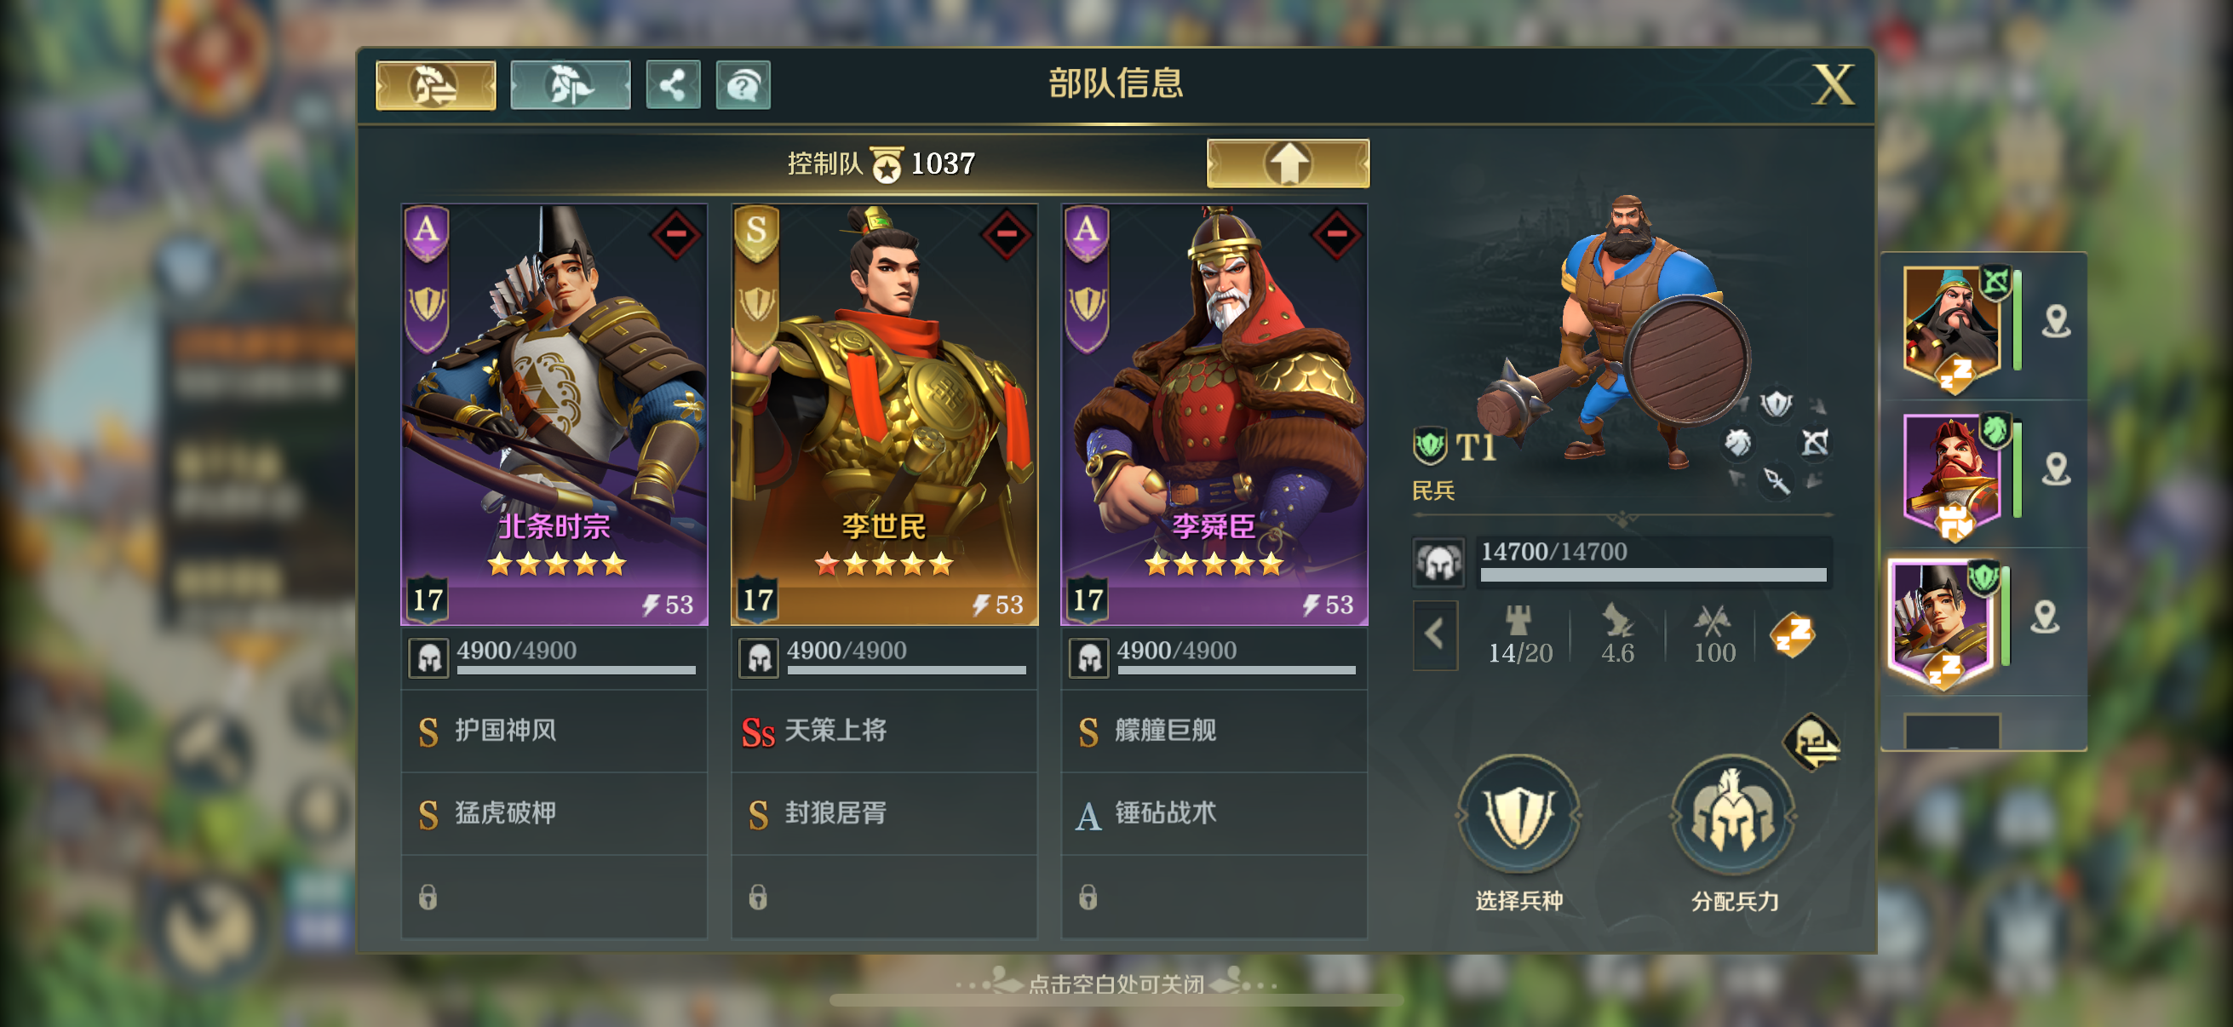Switch to the second helmet tab

(x=571, y=85)
